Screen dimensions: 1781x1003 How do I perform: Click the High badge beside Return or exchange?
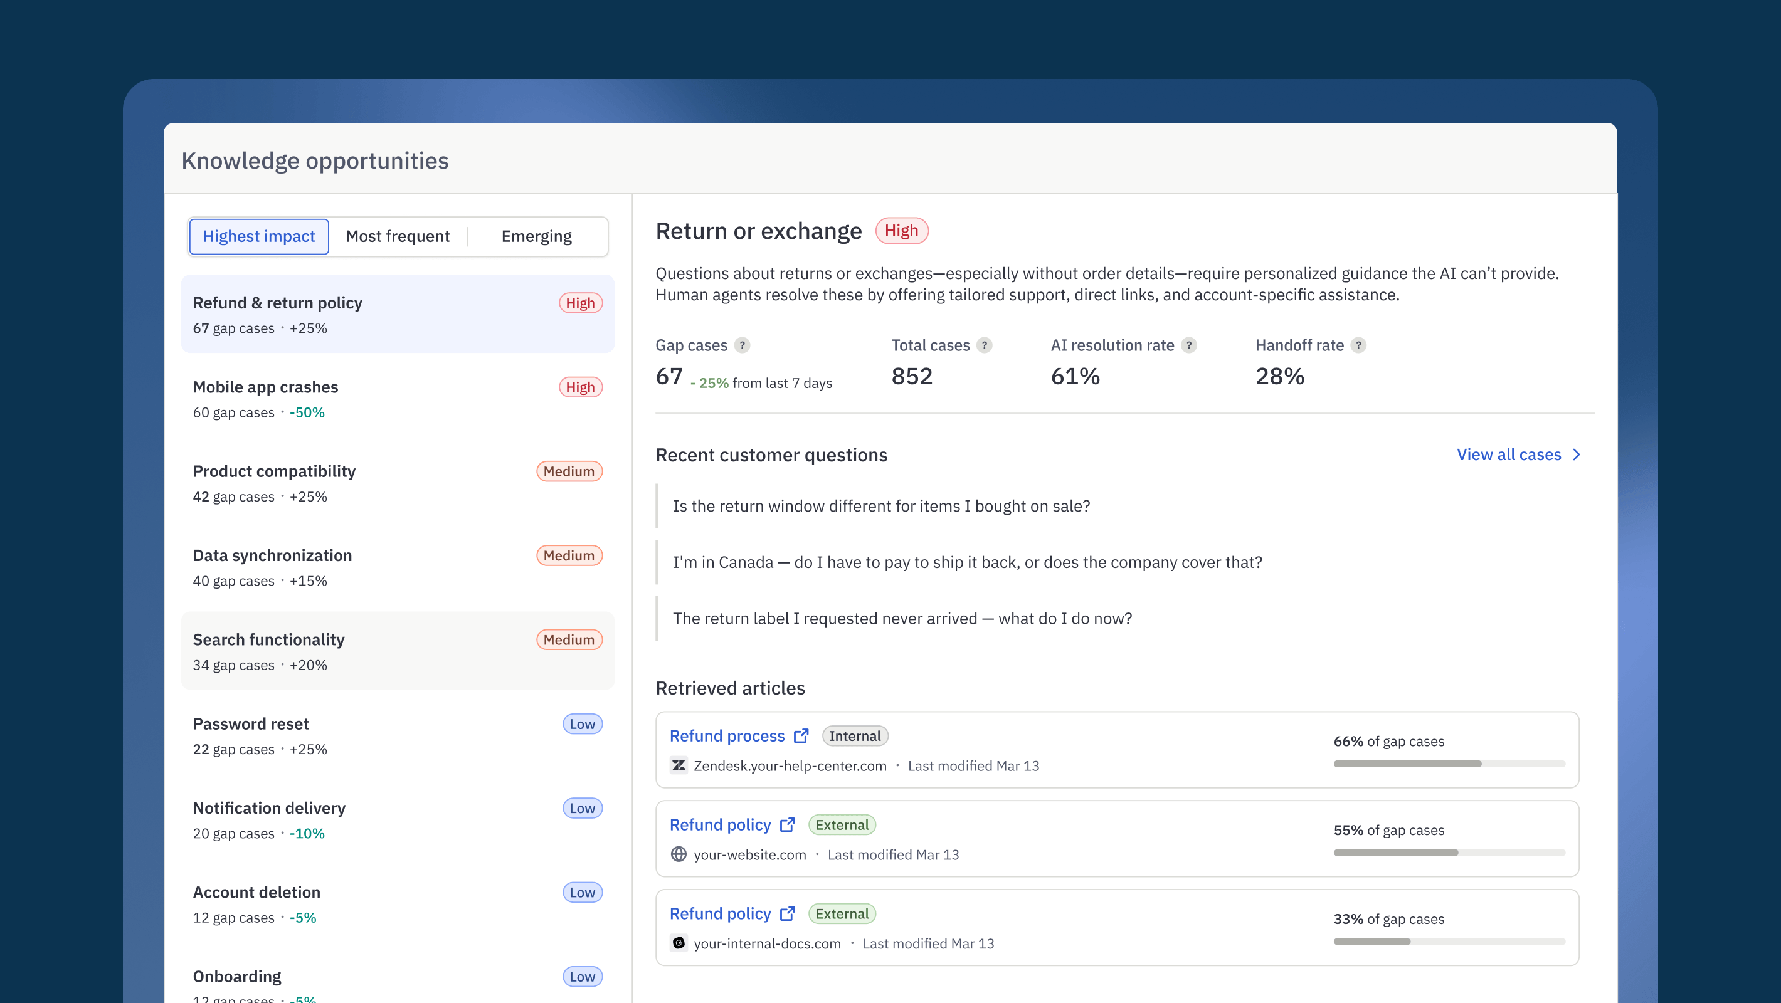pyautogui.click(x=901, y=231)
